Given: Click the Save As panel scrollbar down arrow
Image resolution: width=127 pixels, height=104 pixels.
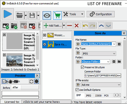Looking at the screenshot, I should click(125, 97).
